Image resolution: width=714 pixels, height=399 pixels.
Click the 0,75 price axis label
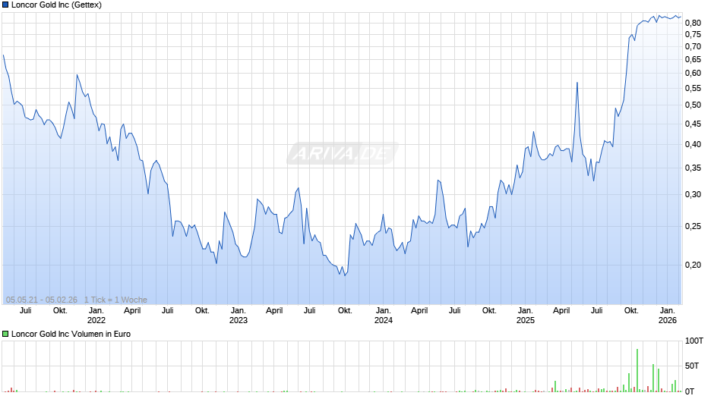[693, 35]
